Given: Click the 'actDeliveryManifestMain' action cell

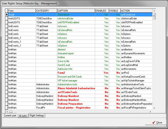Looking at the screenshot, I should [136, 100].
